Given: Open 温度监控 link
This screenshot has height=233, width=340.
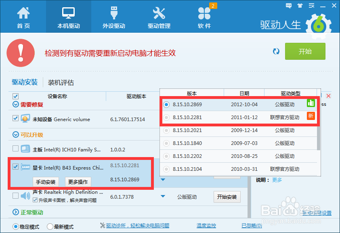Looking at the screenshot, I should 206,226.
